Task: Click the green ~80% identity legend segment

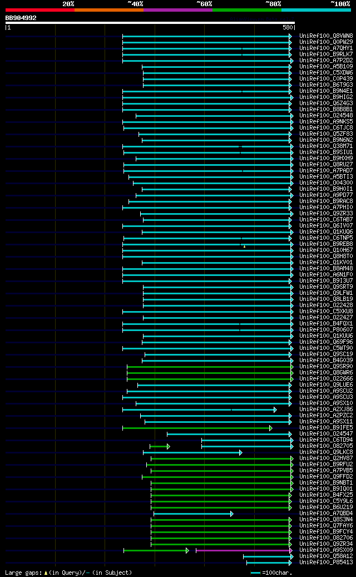Action: (x=247, y=10)
